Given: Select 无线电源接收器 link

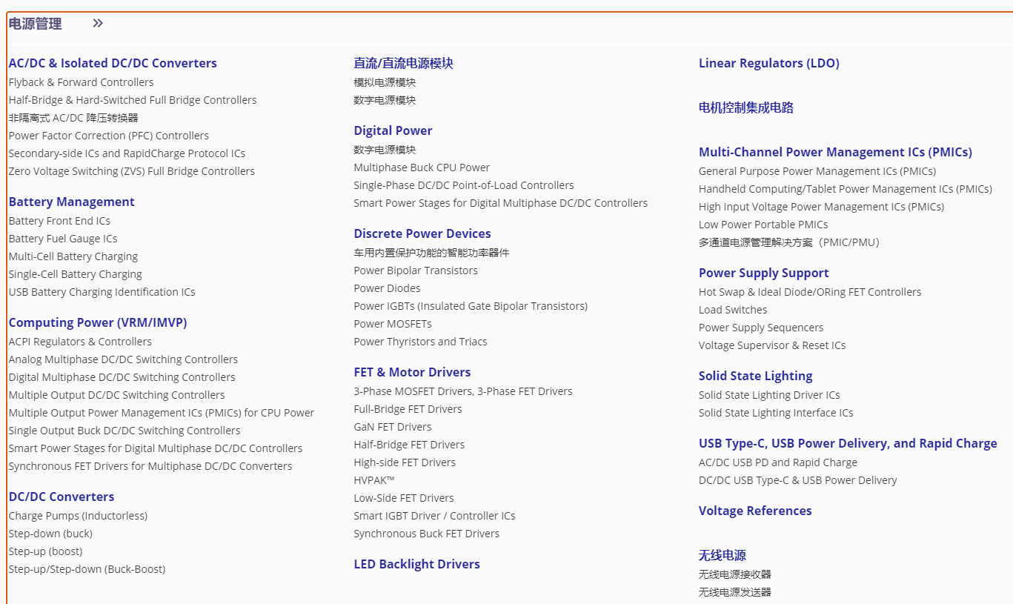Looking at the screenshot, I should click(x=735, y=574).
